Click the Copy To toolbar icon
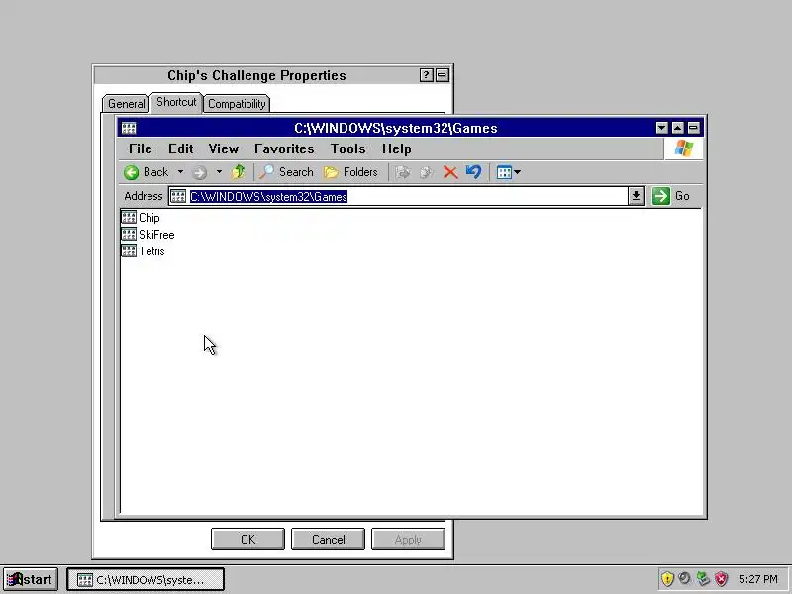Image resolution: width=792 pixels, height=594 pixels. pos(427,172)
